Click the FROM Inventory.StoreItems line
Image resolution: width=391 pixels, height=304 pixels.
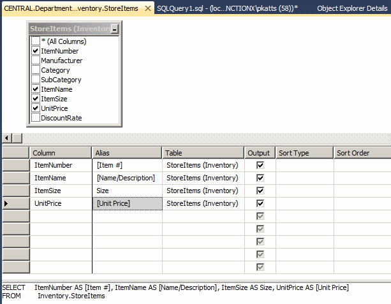tap(54, 296)
